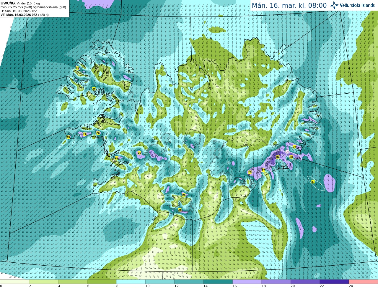Click the legend scale number 10
This screenshot has height=288, width=378.
coord(147,286)
